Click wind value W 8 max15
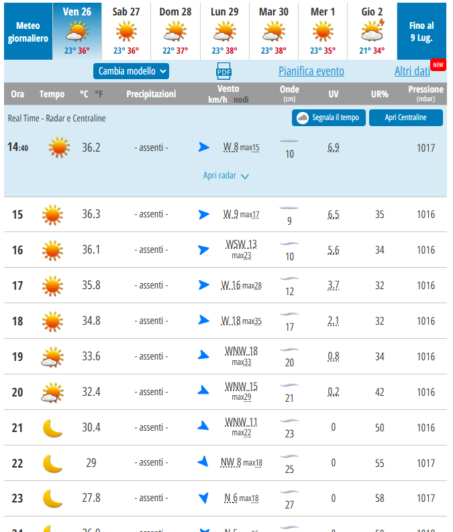Image resolution: width=453 pixels, height=532 pixels. (241, 147)
